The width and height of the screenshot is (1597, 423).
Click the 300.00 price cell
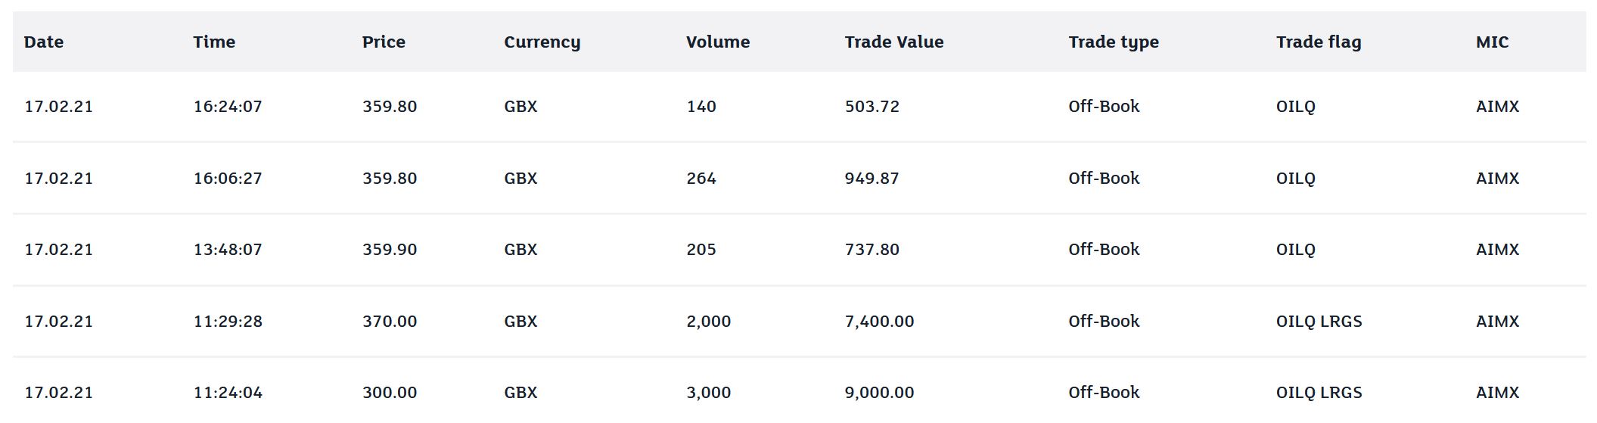point(389,393)
